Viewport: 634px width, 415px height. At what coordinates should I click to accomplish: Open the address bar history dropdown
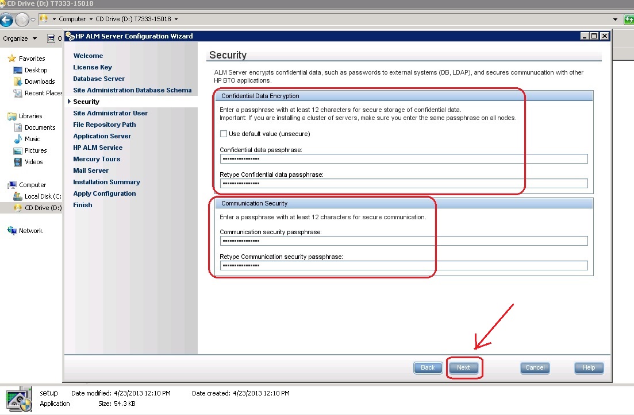click(x=615, y=19)
